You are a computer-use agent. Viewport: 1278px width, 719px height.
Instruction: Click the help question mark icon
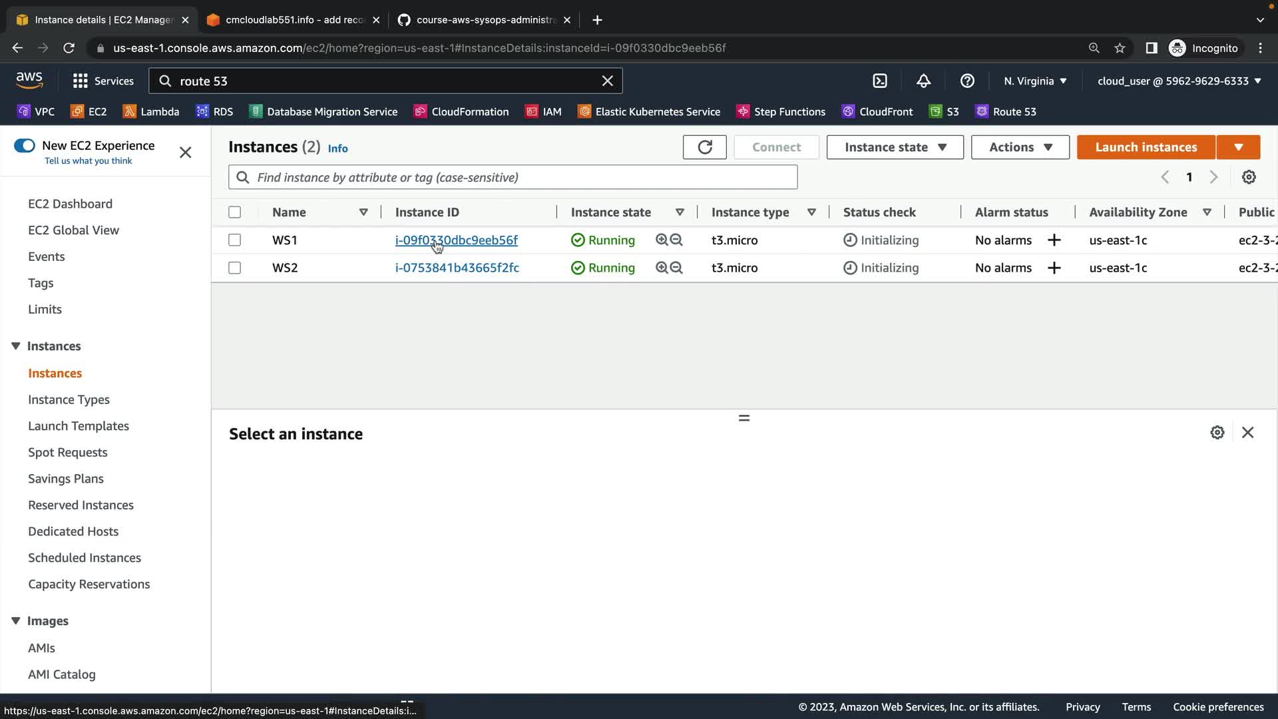pos(967,81)
